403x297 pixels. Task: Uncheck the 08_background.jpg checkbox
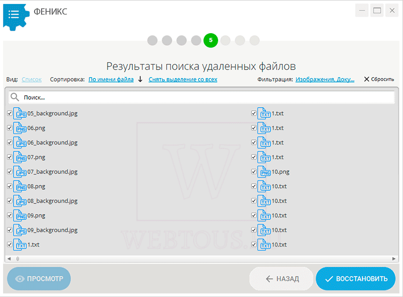pyautogui.click(x=10, y=201)
